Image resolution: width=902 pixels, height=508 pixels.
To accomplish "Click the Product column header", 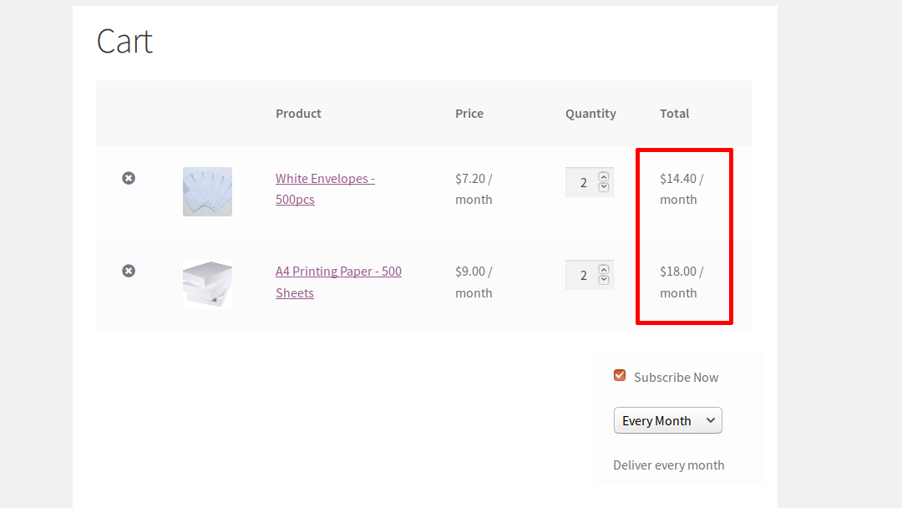I will tap(298, 113).
